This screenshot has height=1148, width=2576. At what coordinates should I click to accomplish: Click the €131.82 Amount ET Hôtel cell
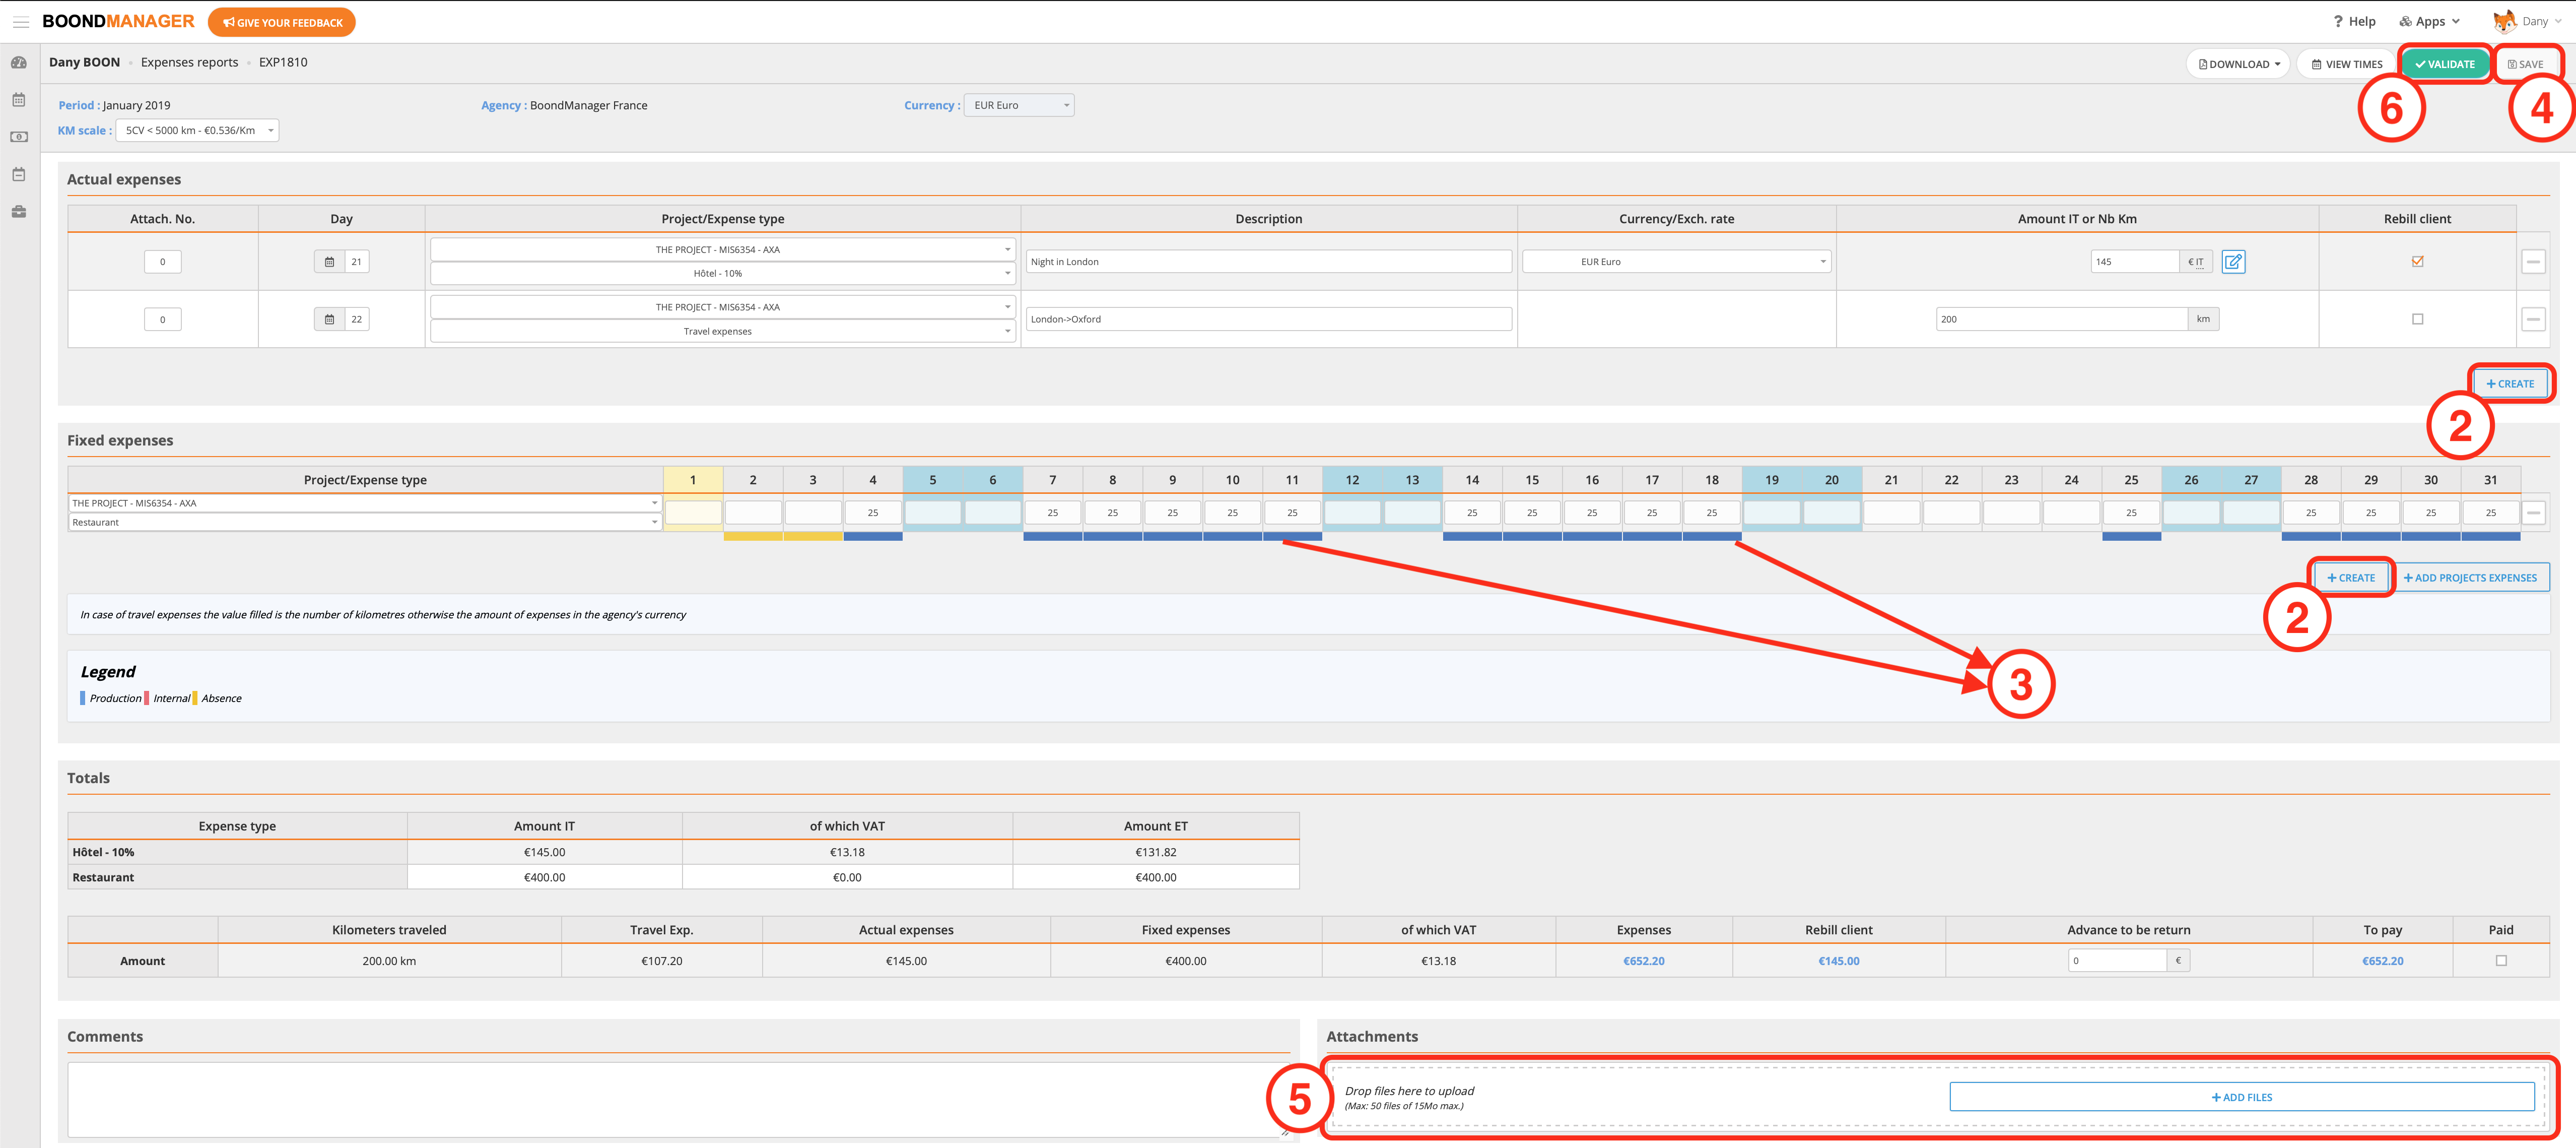1155,853
